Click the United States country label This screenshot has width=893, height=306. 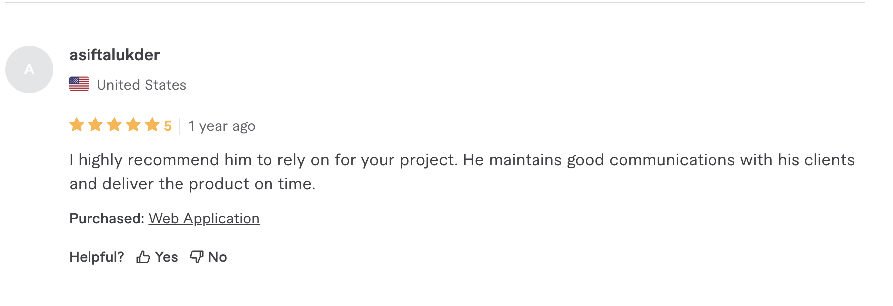point(142,85)
